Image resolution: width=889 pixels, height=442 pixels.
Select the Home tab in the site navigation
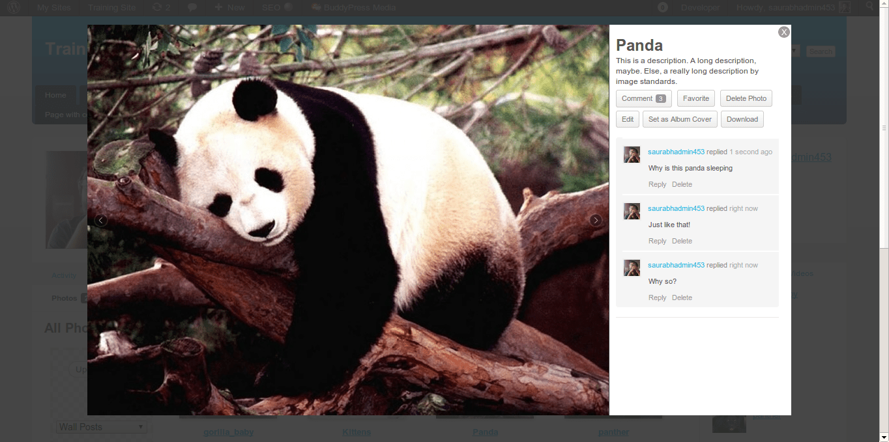click(55, 95)
